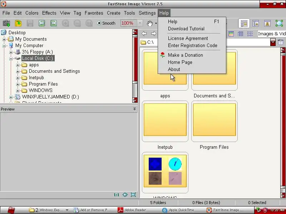Viewport: 286px width, 214px height.
Task: Open the C:\ path history dropdown
Action: 273,42
